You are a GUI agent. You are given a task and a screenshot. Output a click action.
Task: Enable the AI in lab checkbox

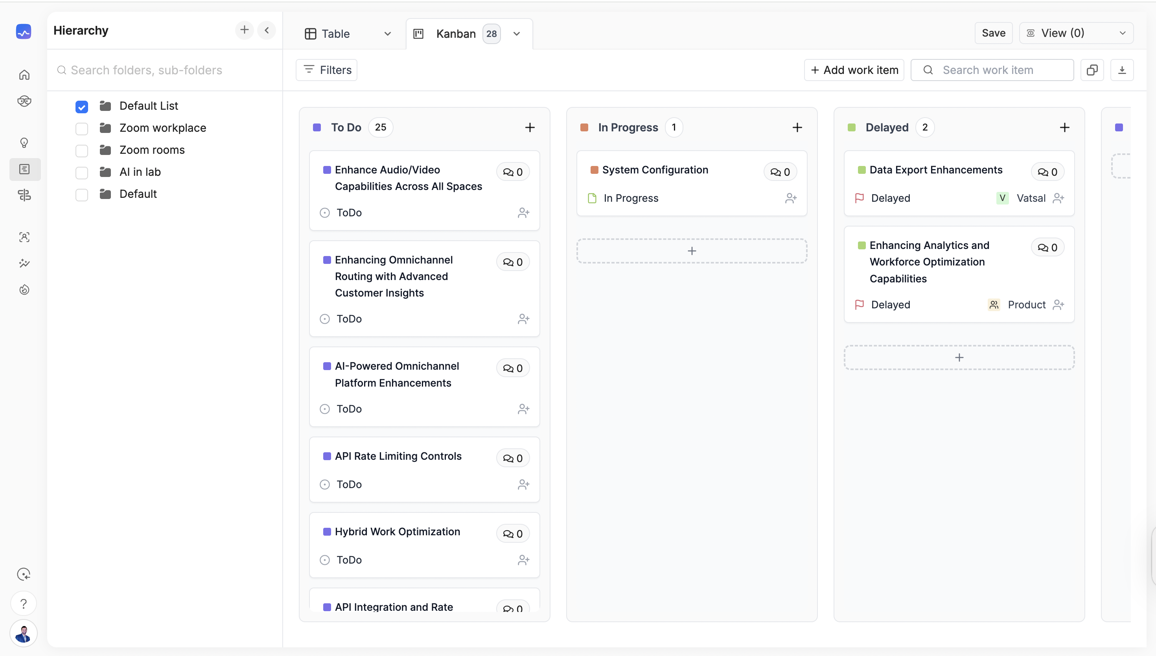[x=81, y=173]
